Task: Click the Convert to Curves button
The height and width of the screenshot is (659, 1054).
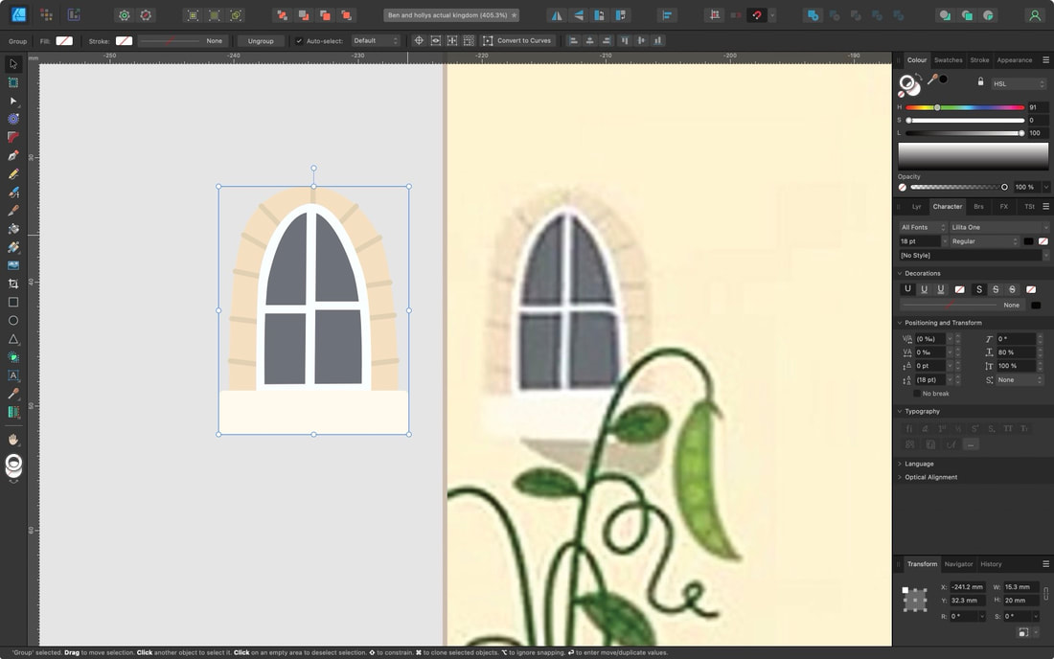Action: click(516, 41)
